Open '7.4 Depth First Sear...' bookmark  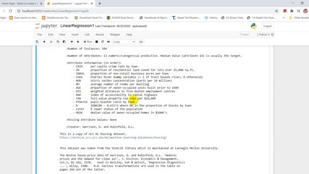[261, 18]
